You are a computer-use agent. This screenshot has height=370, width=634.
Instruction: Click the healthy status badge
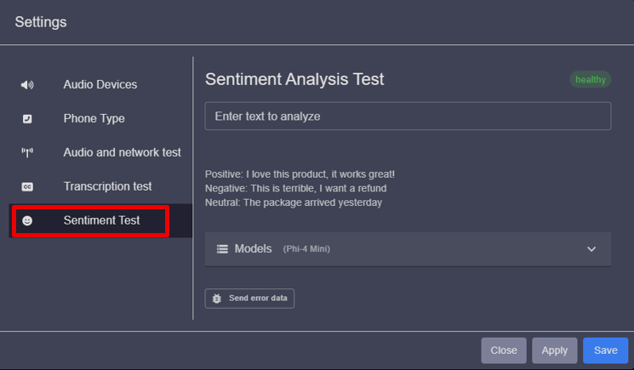591,79
